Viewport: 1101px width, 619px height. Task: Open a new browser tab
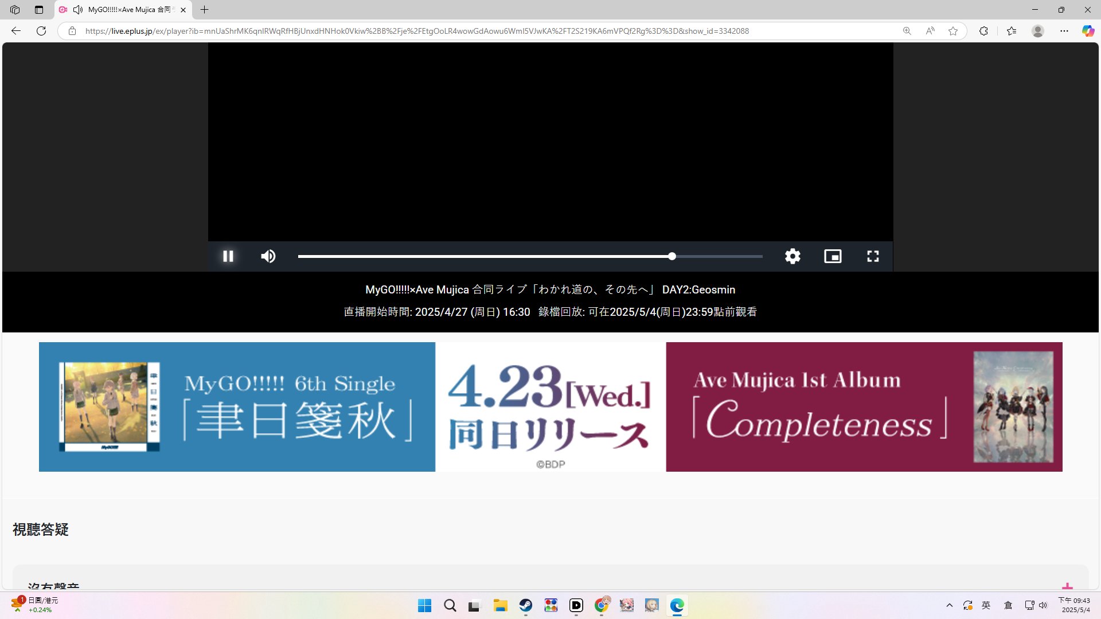click(x=204, y=10)
